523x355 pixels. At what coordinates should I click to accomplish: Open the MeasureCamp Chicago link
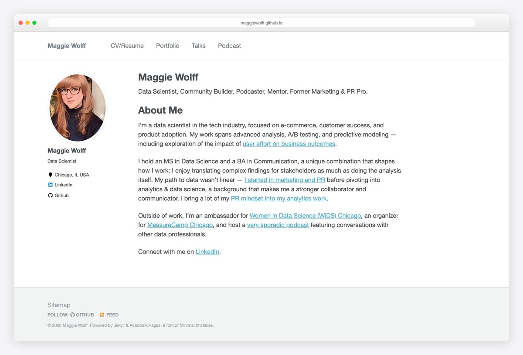coord(180,225)
